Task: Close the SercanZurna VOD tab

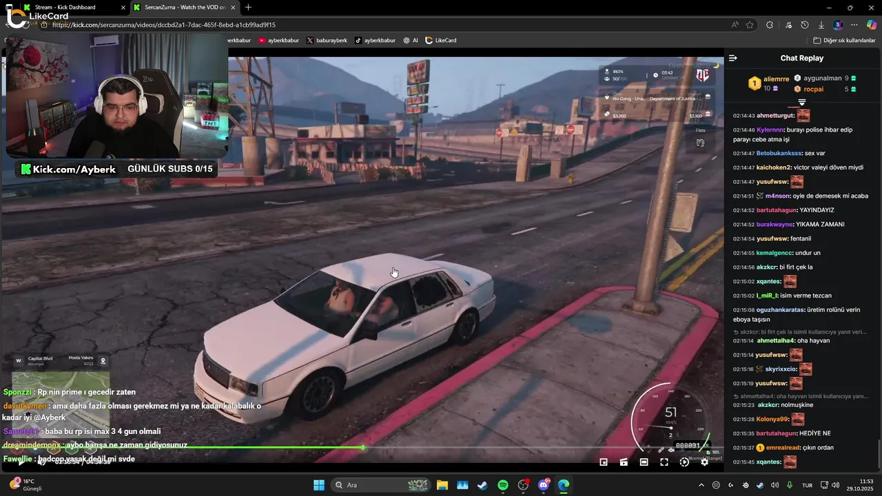Action: (x=232, y=8)
